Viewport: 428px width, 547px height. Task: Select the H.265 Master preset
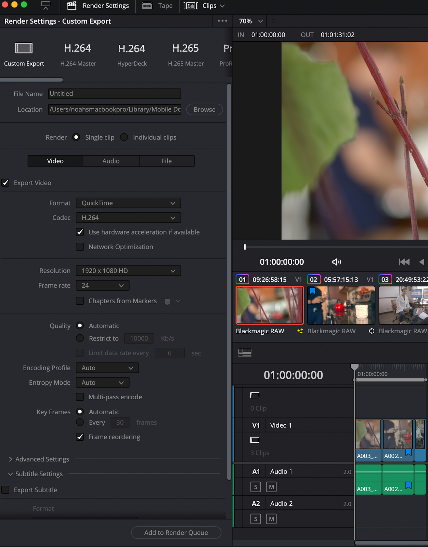pos(185,54)
